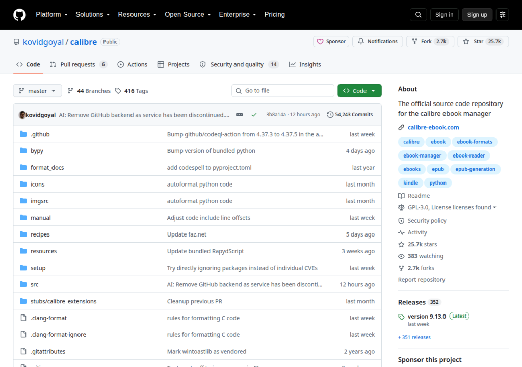Open the stubs/calibre_extensions folder
522x367 pixels.
click(x=63, y=301)
